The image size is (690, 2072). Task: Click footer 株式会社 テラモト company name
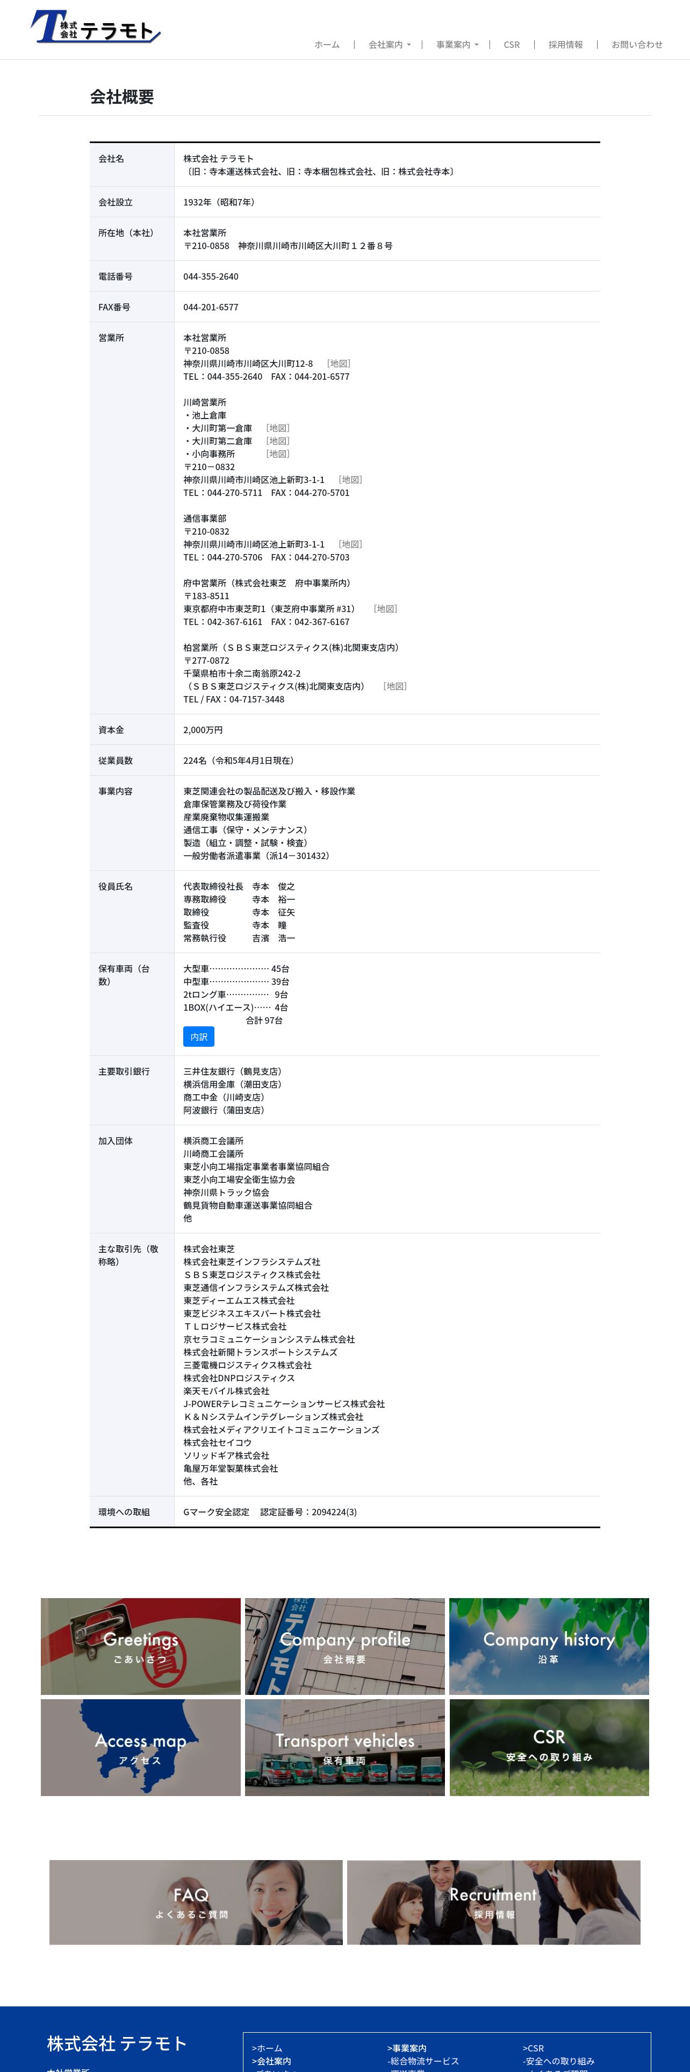tap(117, 2044)
